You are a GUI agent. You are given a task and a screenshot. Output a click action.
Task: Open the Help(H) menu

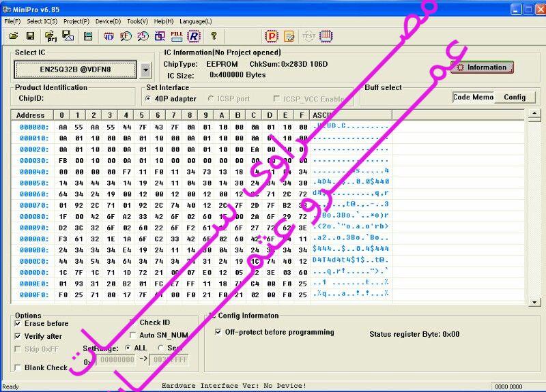[164, 21]
